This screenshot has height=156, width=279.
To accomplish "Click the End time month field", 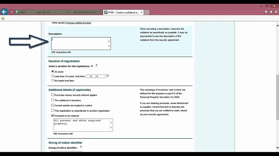I will [94, 76].
